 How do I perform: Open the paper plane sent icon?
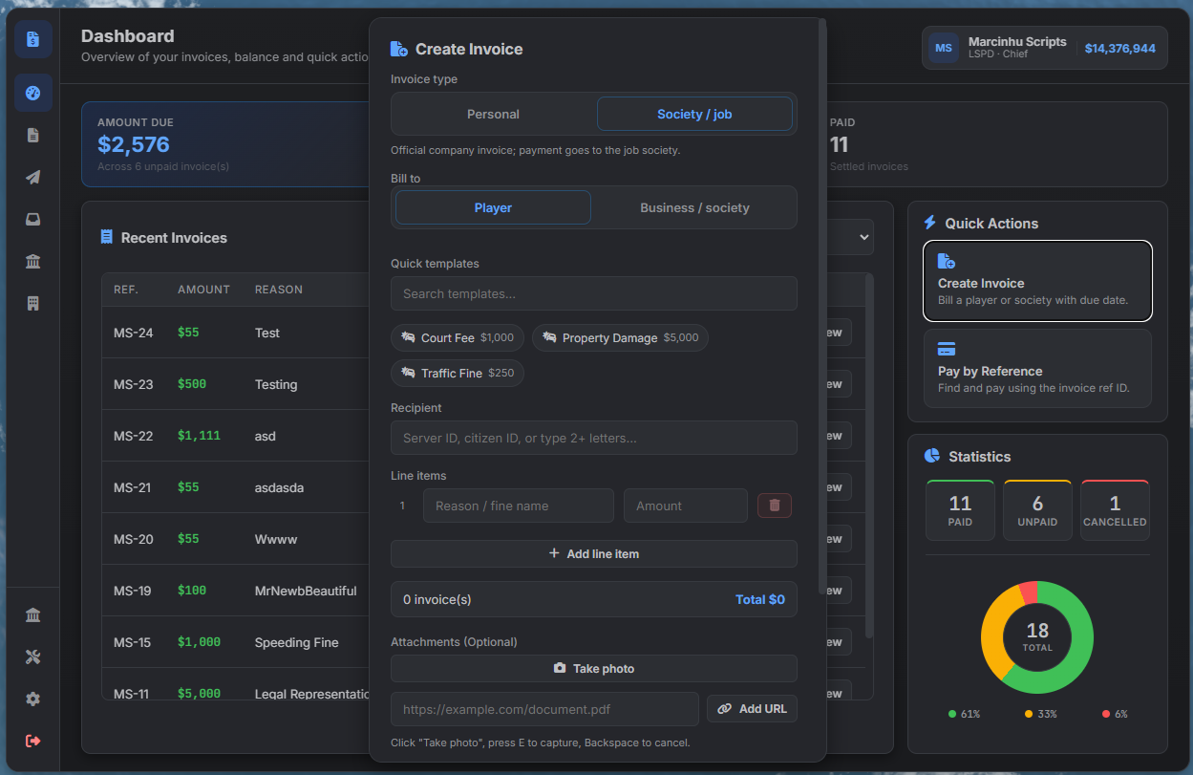(x=33, y=177)
